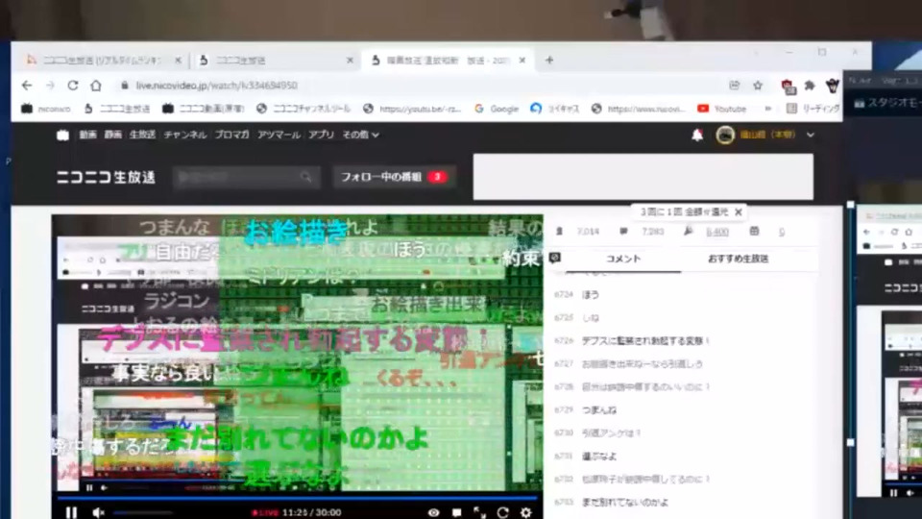Open player settings gear

point(525,512)
